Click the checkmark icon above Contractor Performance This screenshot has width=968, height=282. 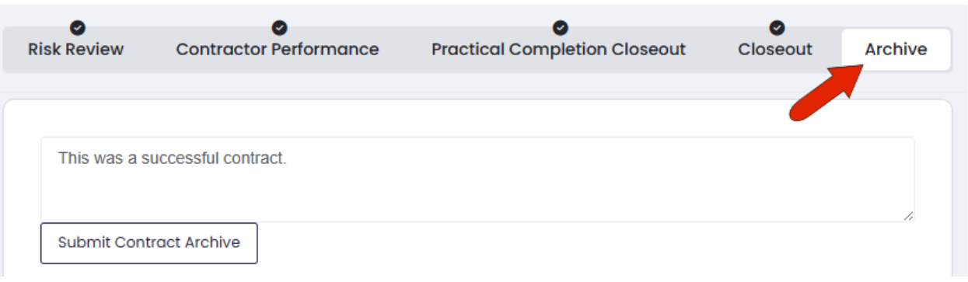coord(278,28)
